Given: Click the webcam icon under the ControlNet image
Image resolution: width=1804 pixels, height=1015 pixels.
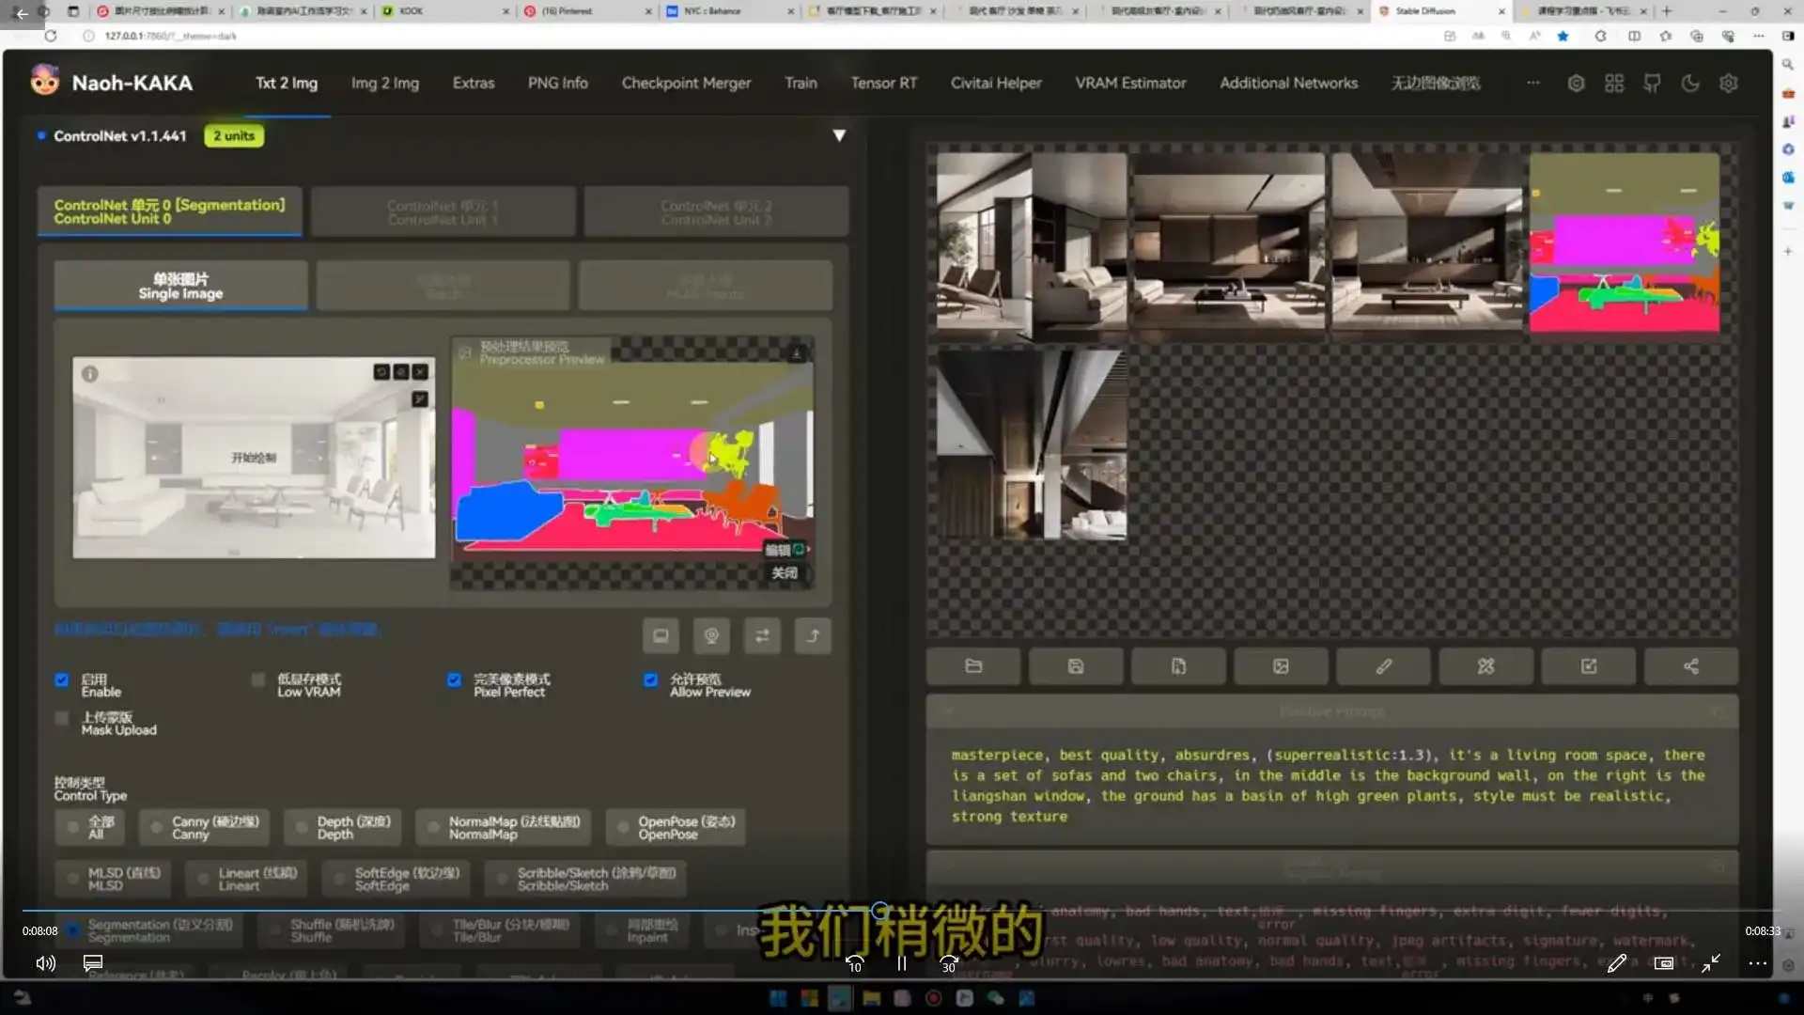Looking at the screenshot, I should pyautogui.click(x=711, y=636).
